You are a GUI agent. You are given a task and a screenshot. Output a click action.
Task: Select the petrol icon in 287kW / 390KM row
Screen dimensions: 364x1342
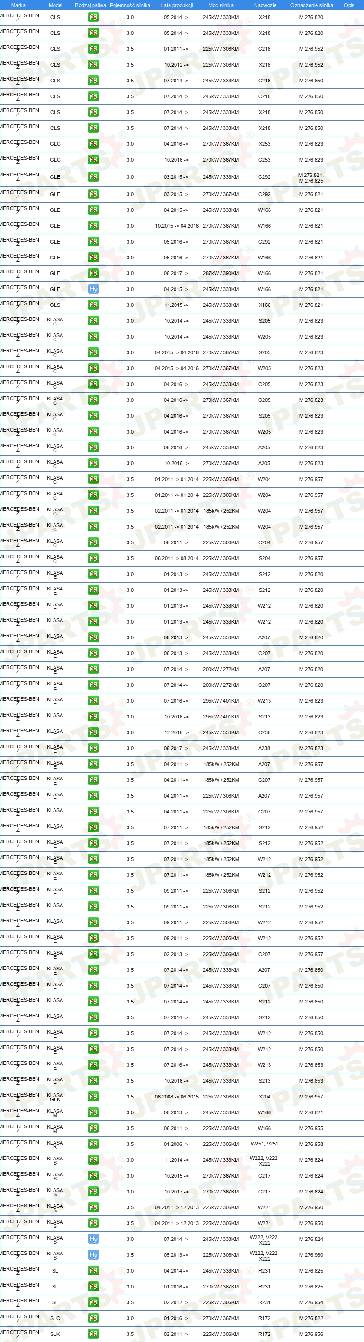point(93,273)
